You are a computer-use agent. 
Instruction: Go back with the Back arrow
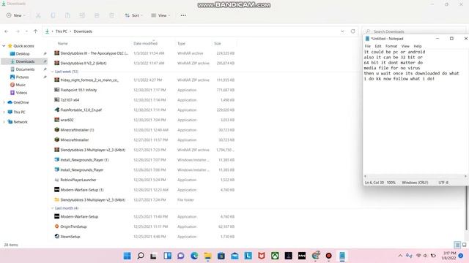[7, 31]
